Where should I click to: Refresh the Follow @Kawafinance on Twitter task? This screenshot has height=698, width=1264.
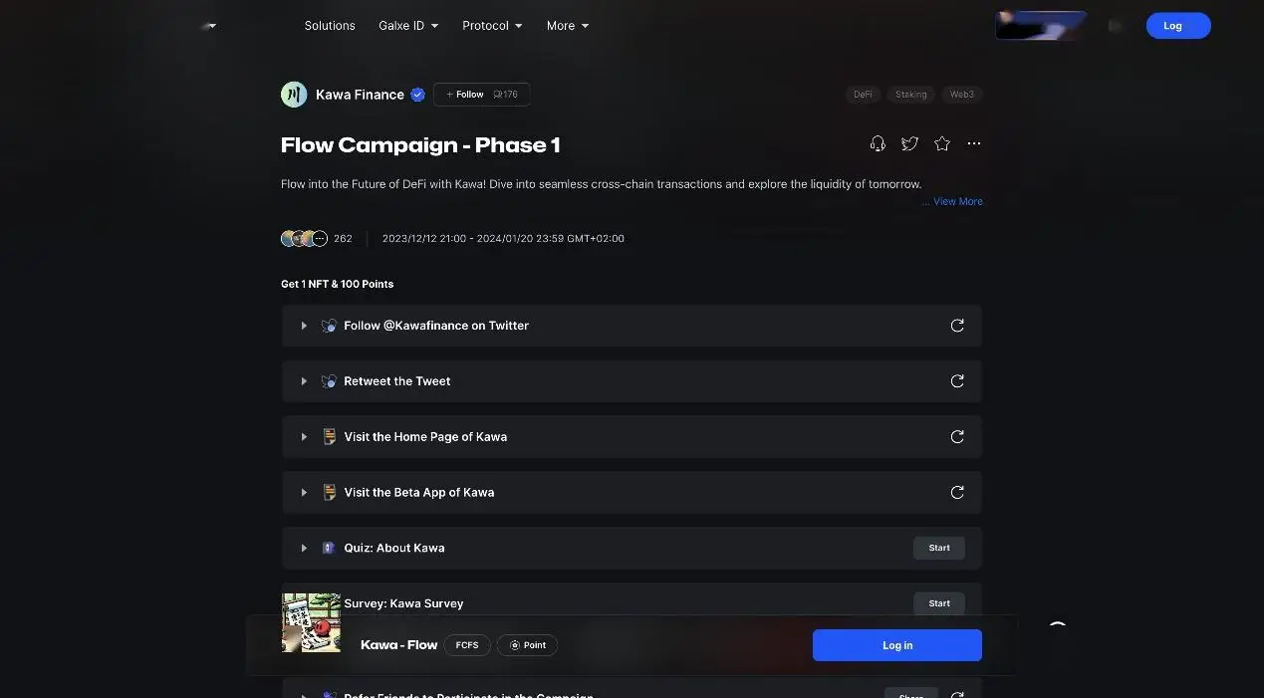coord(957,326)
